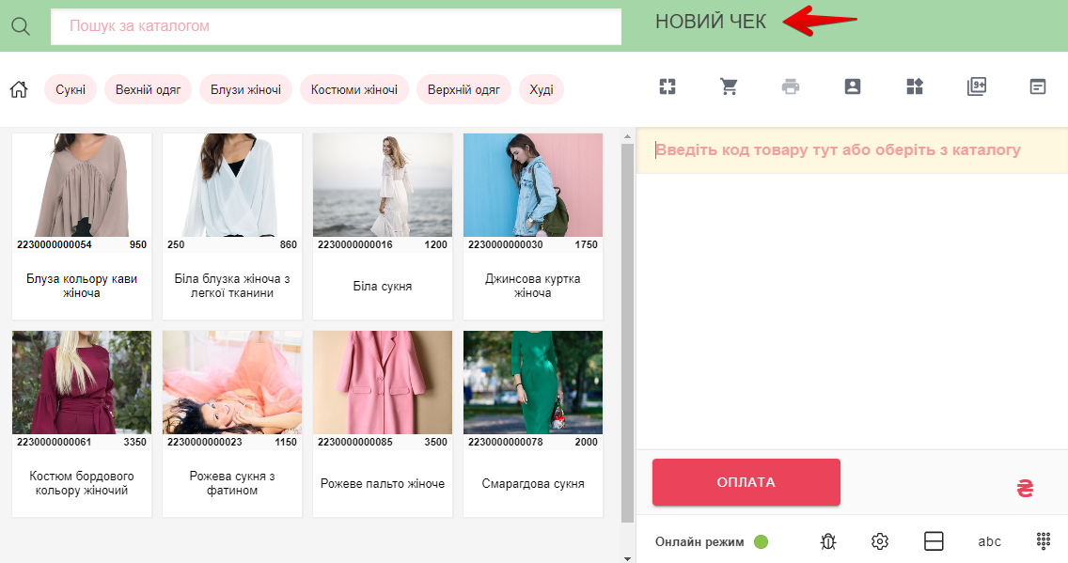Click the catalog vertical scrollbar
The width and height of the screenshot is (1068, 563).
click(627, 329)
